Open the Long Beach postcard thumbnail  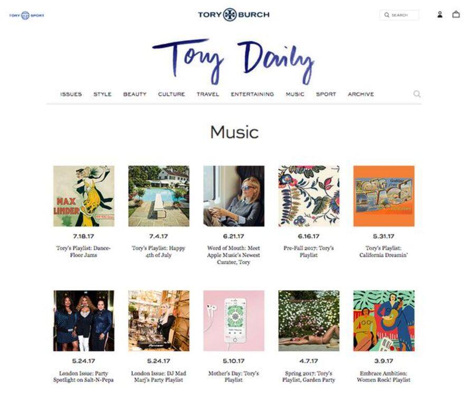click(x=384, y=196)
